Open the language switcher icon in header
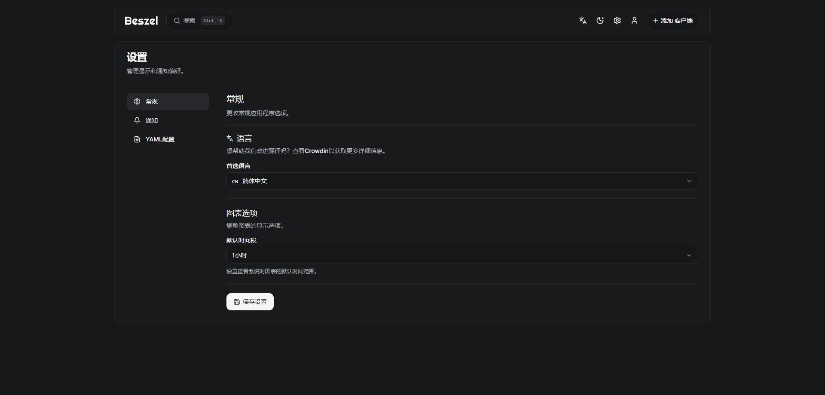 583,21
